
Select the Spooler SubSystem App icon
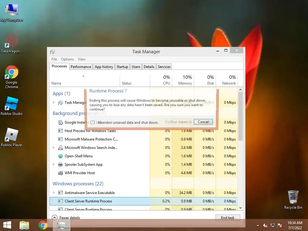[x=60, y=165]
